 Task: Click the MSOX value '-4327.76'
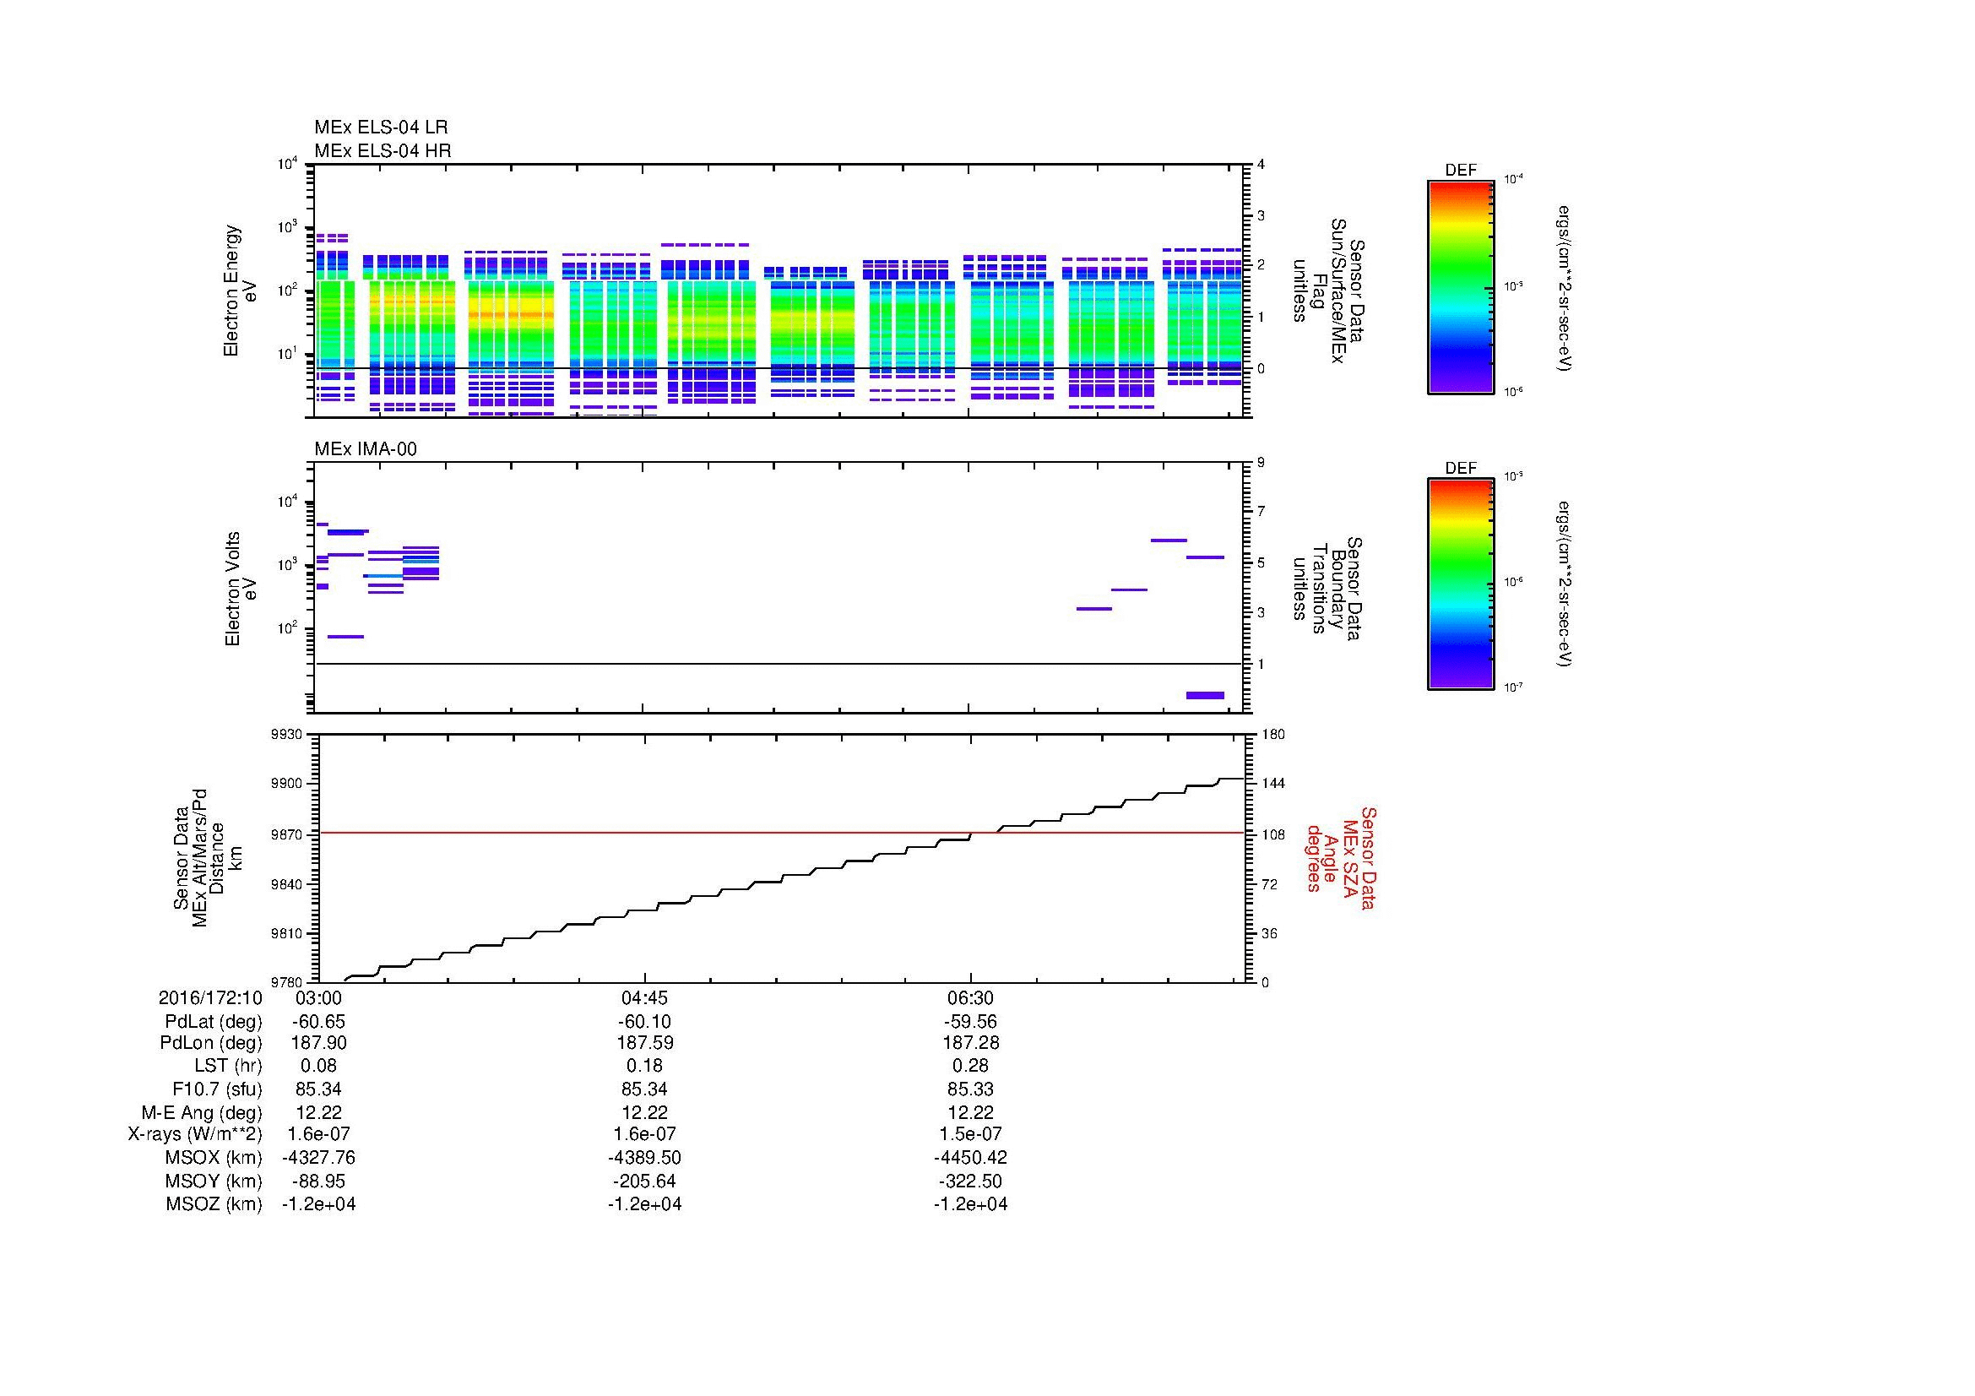tap(318, 1158)
